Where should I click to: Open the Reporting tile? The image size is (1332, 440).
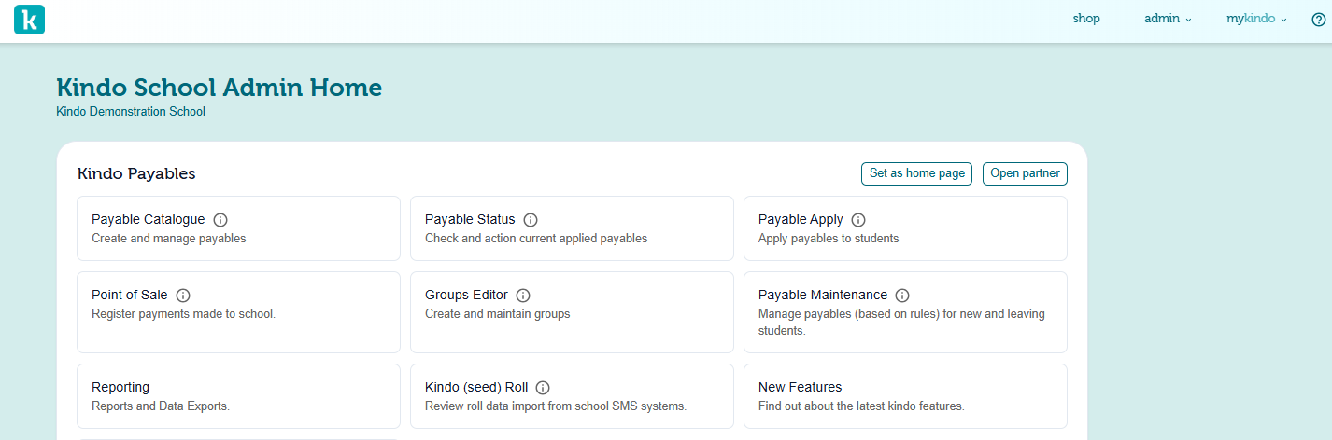(238, 396)
